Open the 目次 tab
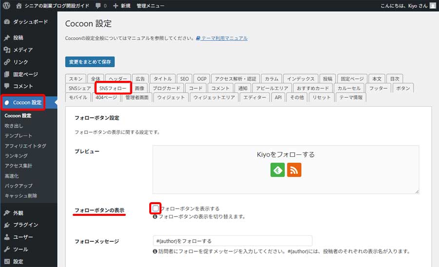The width and height of the screenshot is (439, 267). 395,79
